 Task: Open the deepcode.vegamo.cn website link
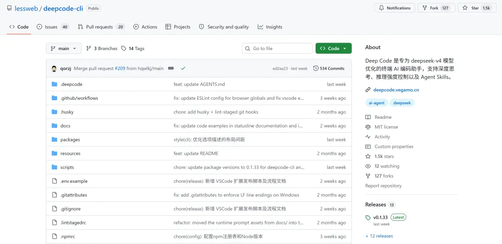(x=396, y=90)
